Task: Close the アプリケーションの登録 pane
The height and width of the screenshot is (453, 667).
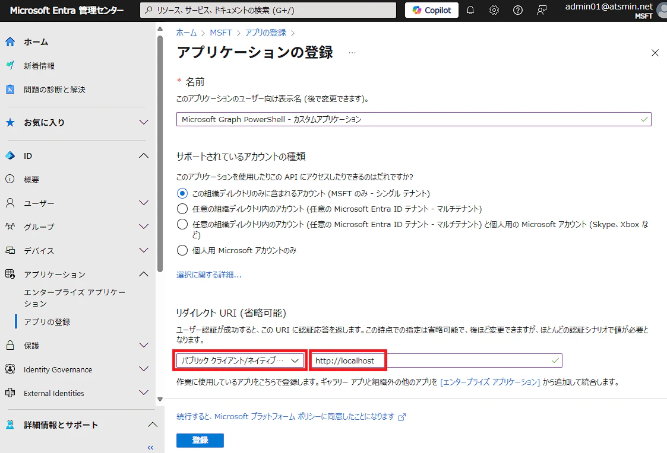Action: tap(655, 53)
